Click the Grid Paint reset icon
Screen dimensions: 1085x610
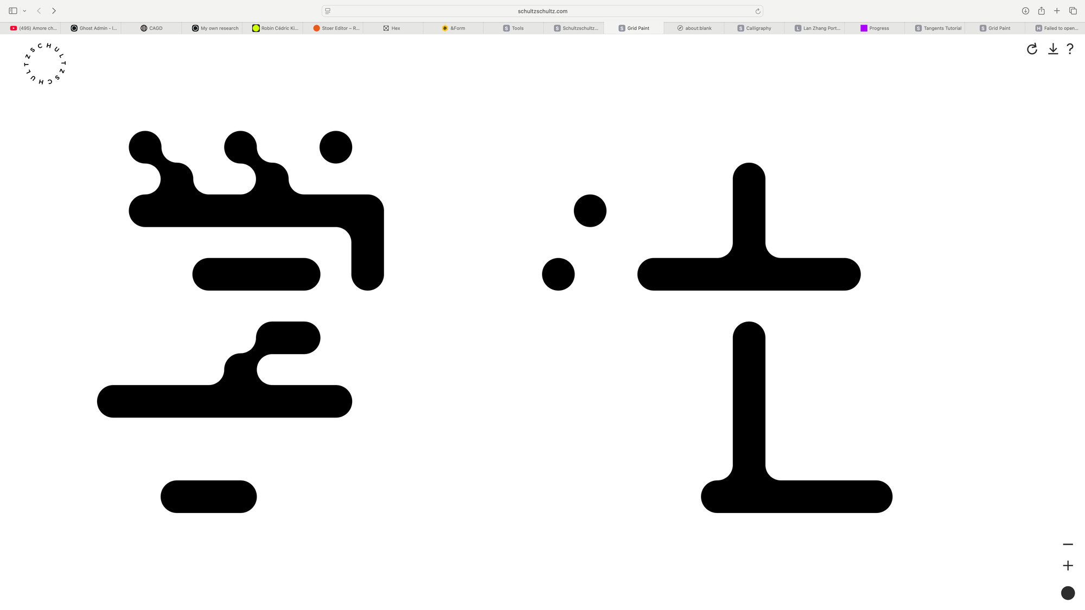click(x=1032, y=49)
